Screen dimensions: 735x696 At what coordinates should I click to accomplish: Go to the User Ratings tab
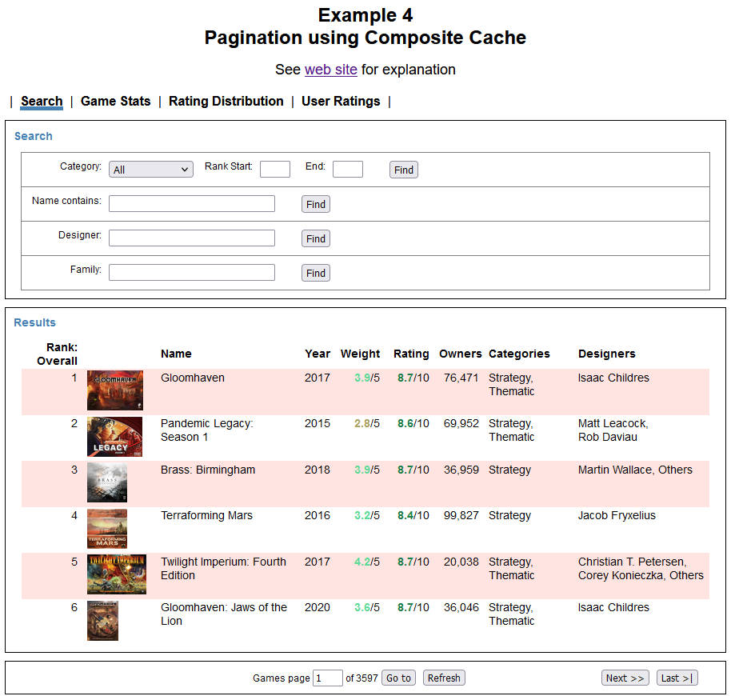pos(341,102)
